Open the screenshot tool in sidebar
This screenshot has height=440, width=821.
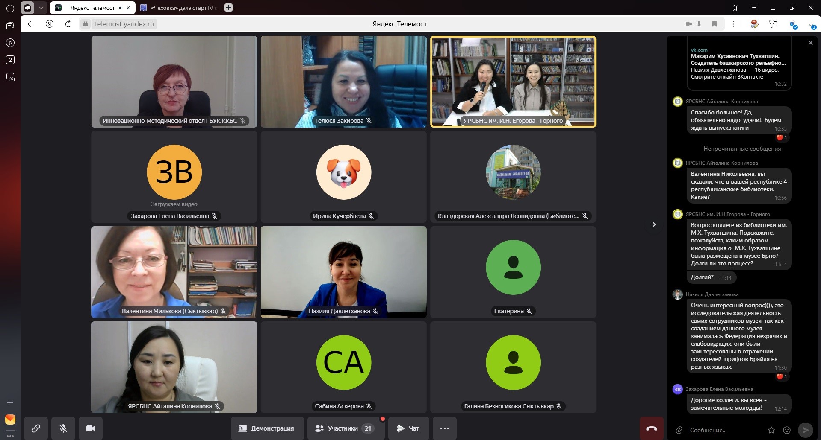click(10, 77)
